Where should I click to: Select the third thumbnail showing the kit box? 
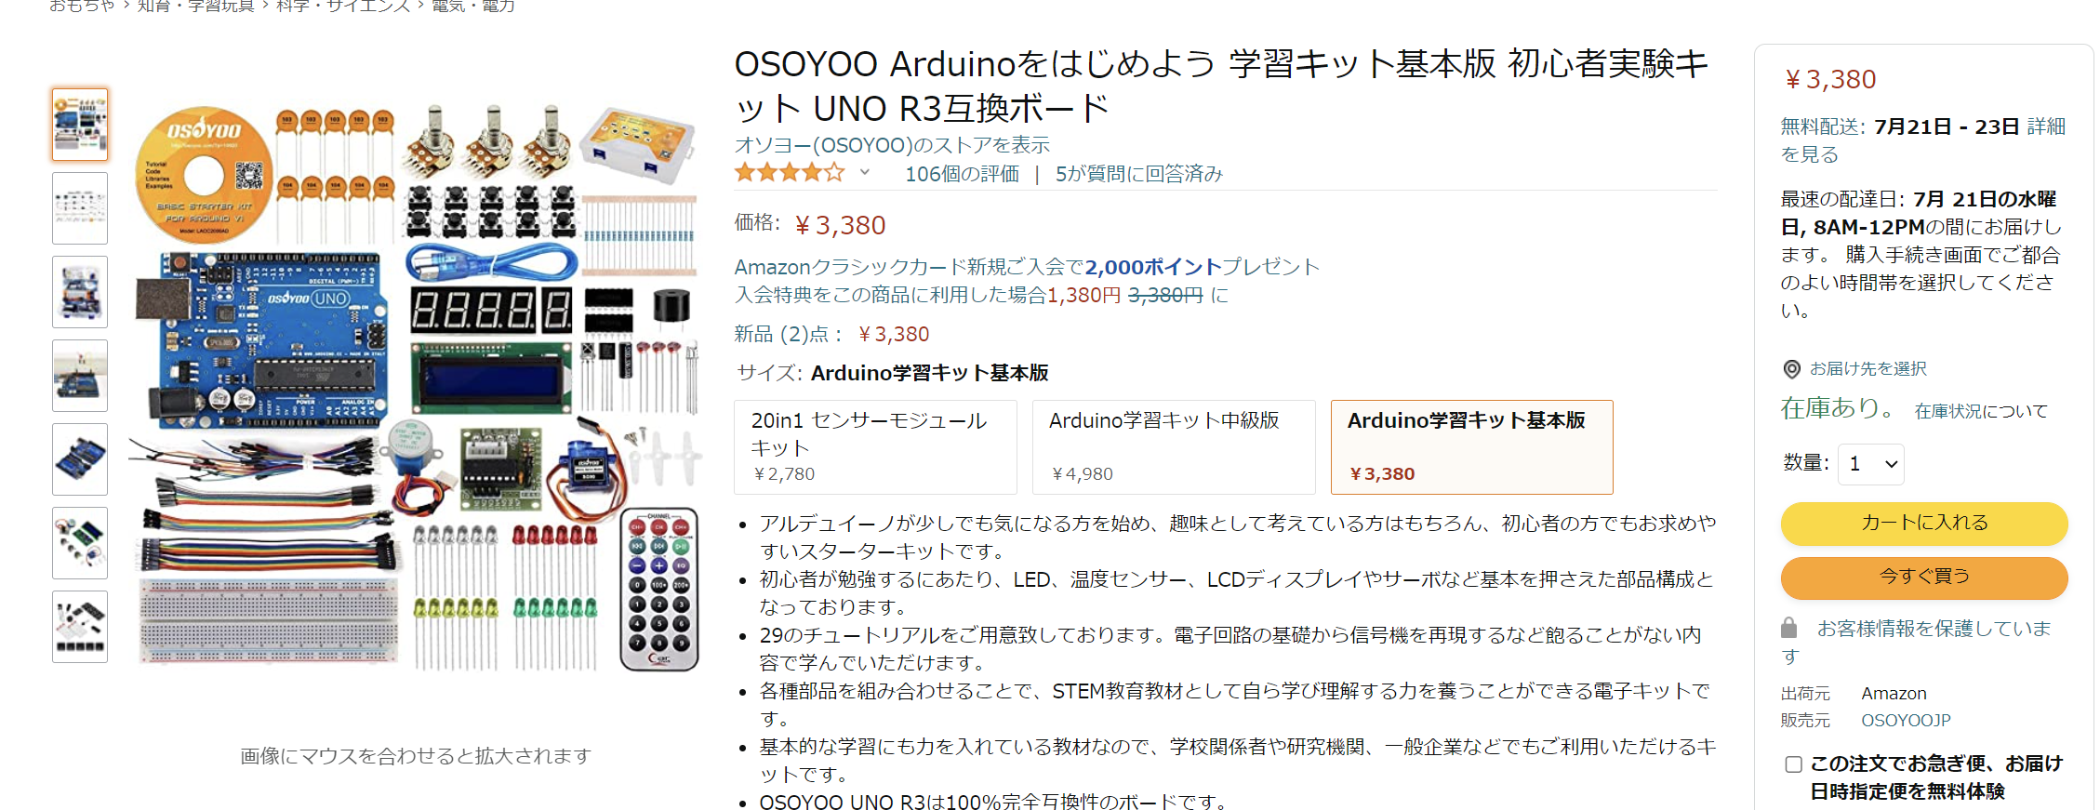pyautogui.click(x=80, y=292)
